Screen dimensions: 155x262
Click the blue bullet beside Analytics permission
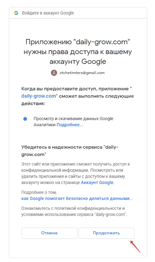click(25, 119)
